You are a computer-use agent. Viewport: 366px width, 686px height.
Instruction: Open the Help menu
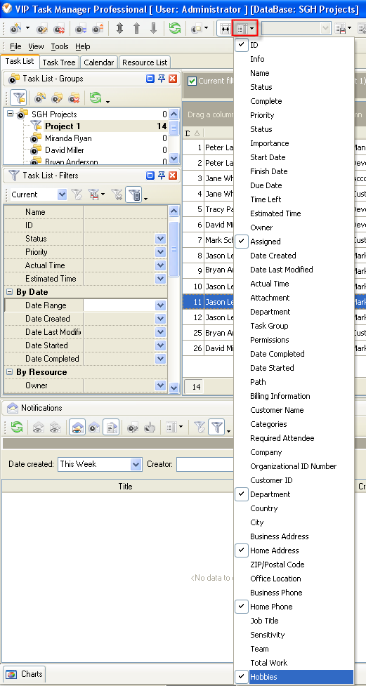pyautogui.click(x=82, y=46)
